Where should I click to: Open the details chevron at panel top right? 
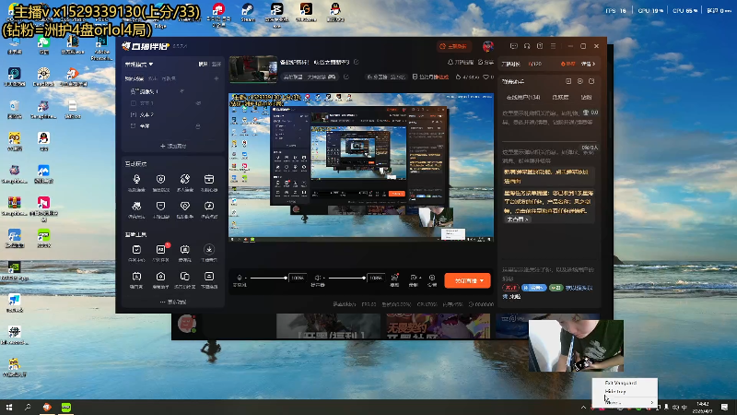point(588,64)
